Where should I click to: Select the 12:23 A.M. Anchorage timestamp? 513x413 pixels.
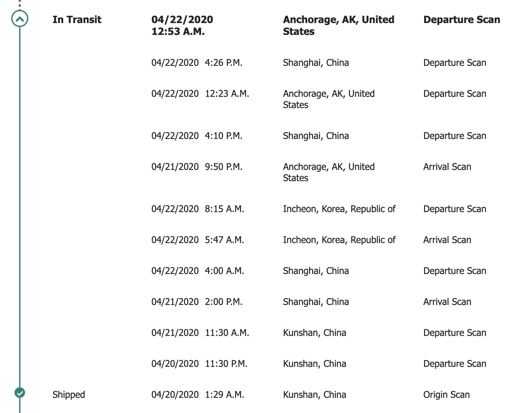click(x=227, y=94)
